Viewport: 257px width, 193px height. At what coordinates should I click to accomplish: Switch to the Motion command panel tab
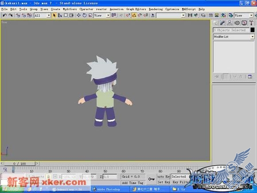click(x=237, y=23)
